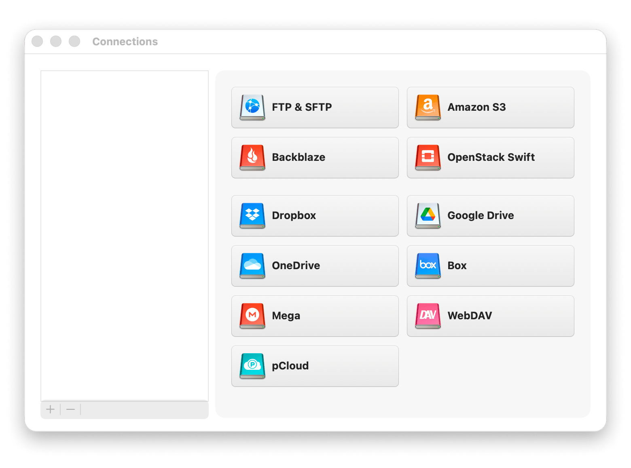This screenshot has height=468, width=631.
Task: Pick the OneDrive label
Action: pos(296,266)
